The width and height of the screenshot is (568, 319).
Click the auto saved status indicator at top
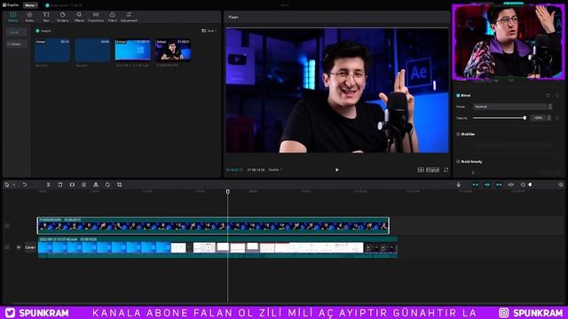tap(64, 5)
